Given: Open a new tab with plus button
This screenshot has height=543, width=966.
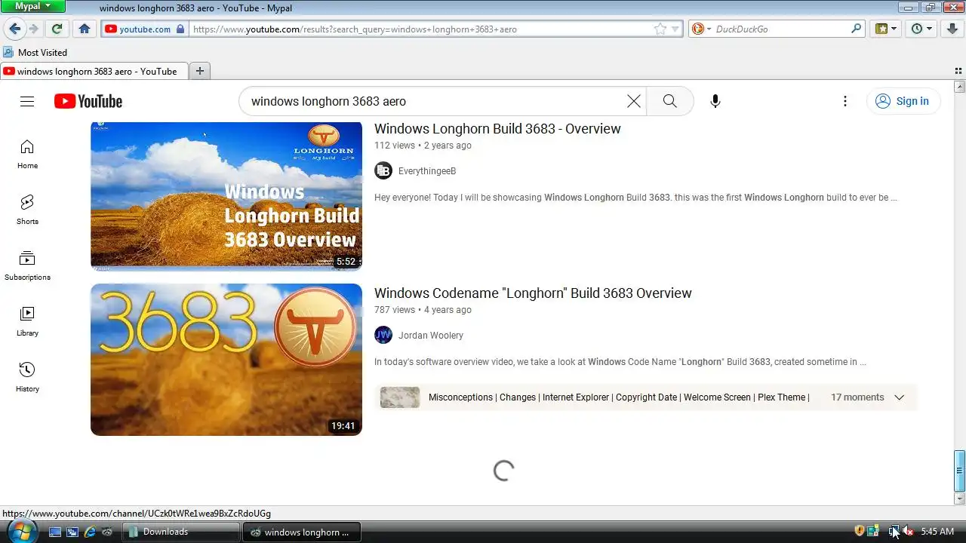Looking at the screenshot, I should coord(200,71).
